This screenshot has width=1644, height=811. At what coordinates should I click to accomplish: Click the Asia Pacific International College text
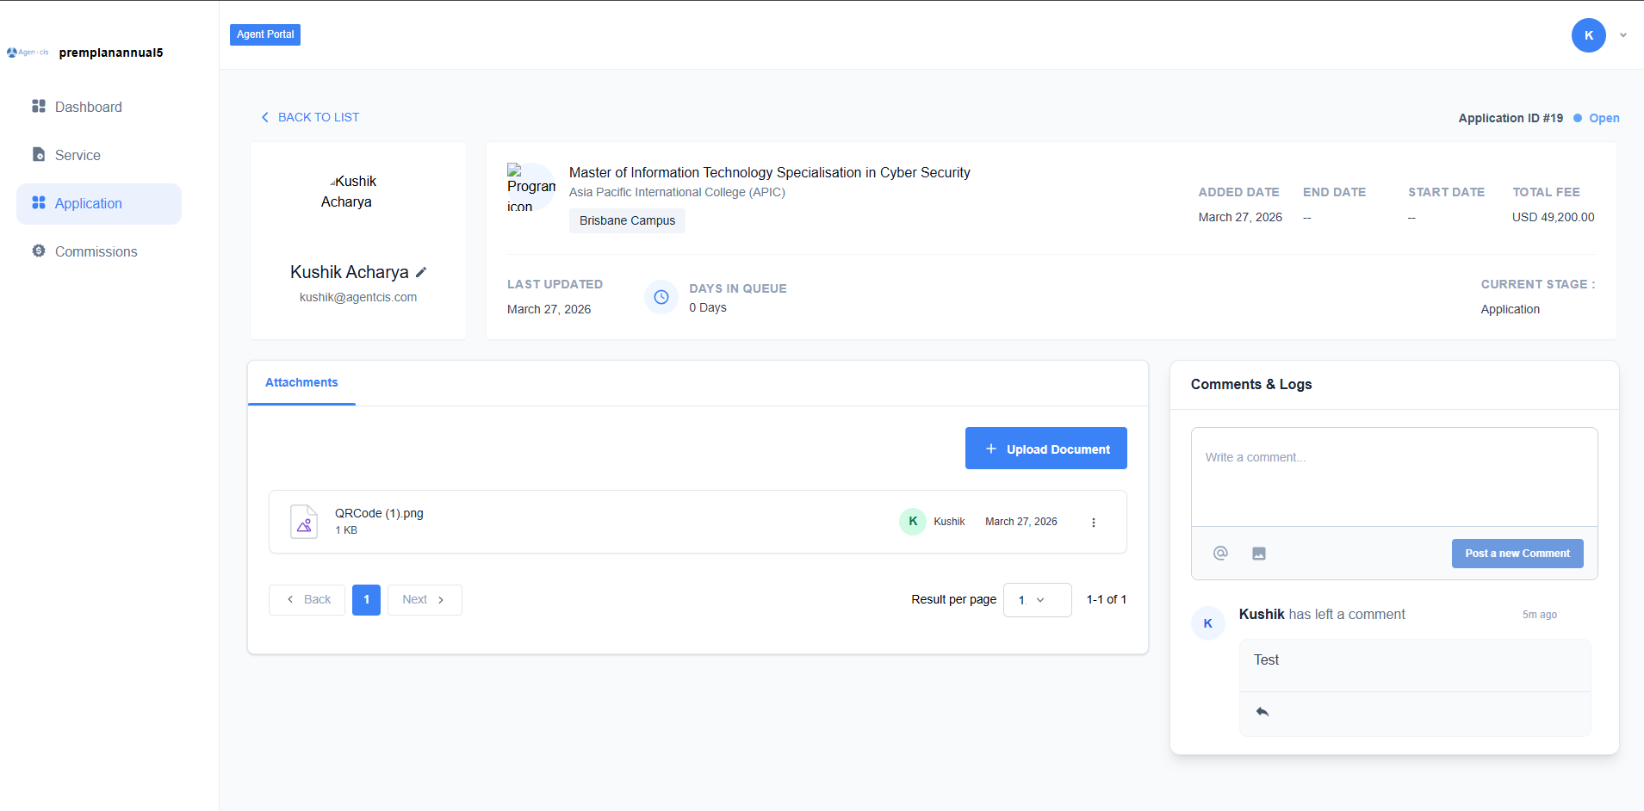[x=677, y=192]
